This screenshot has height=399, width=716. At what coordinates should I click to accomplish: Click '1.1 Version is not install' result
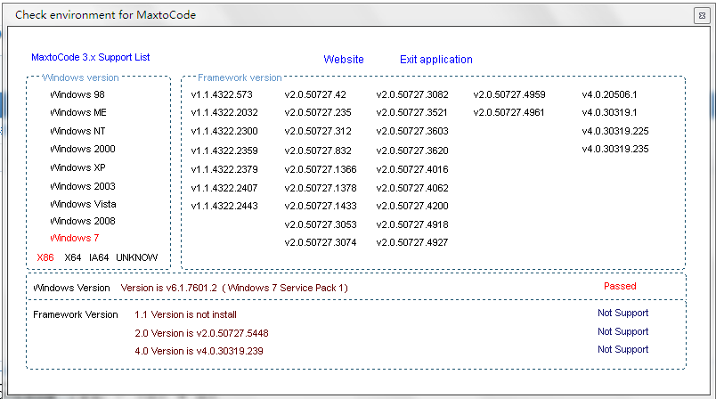click(185, 314)
